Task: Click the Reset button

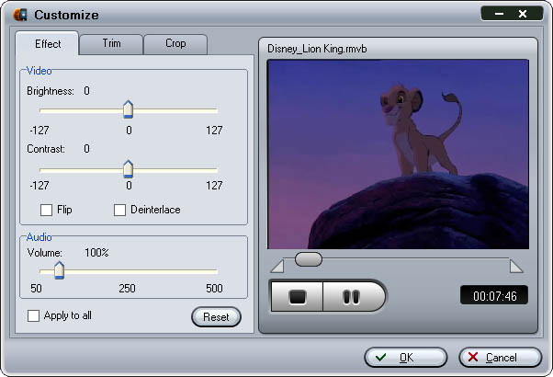Action: pos(216,317)
